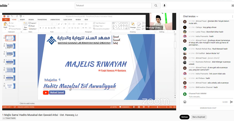Select slide 1 thumbnail
This screenshot has width=234, height=121.
[x=10, y=38]
